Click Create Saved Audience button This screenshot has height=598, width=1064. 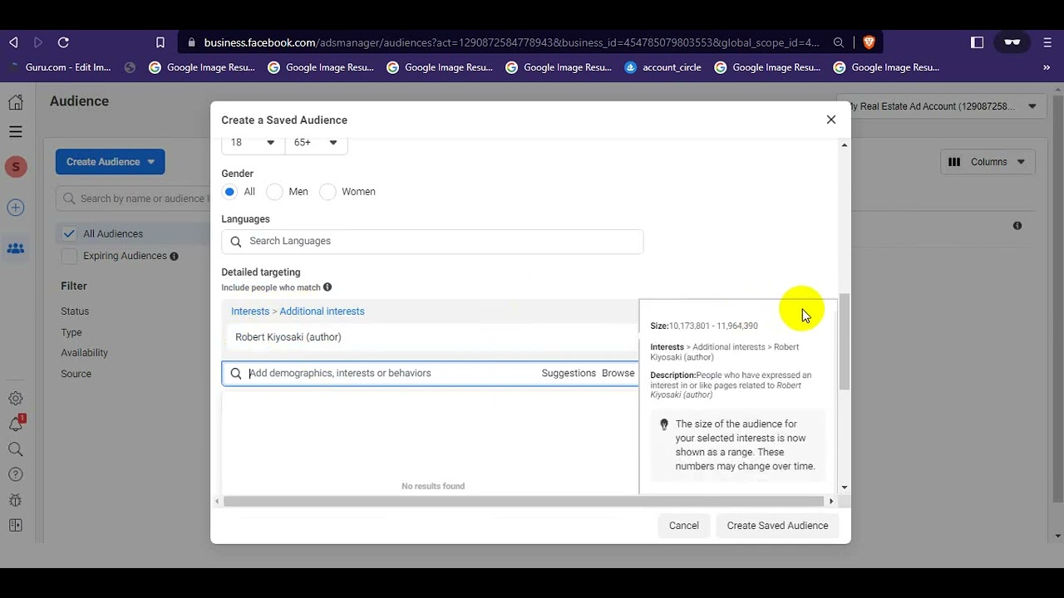click(x=778, y=526)
